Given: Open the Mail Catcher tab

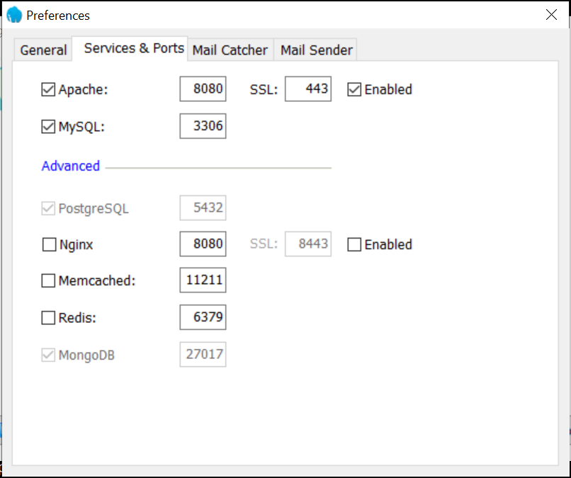Looking at the screenshot, I should tap(230, 50).
